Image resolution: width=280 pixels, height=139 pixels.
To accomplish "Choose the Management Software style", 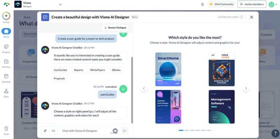I will click(222, 107).
